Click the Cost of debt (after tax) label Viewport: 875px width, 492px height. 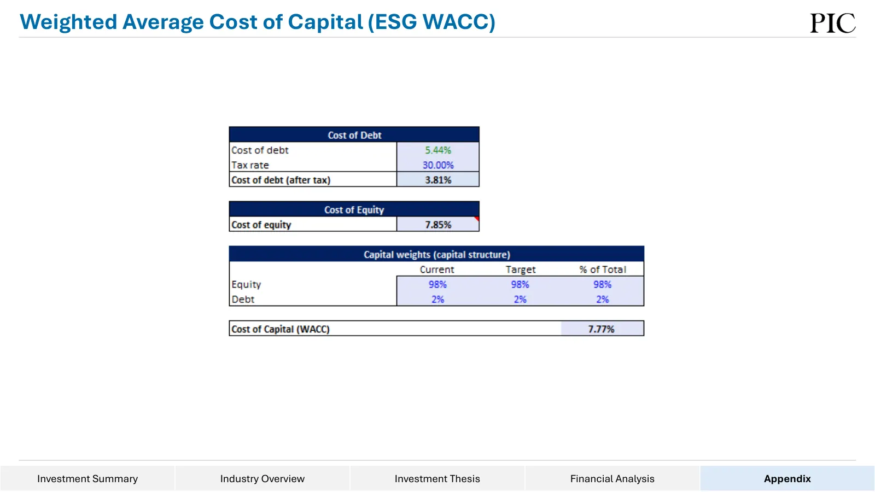(x=281, y=180)
